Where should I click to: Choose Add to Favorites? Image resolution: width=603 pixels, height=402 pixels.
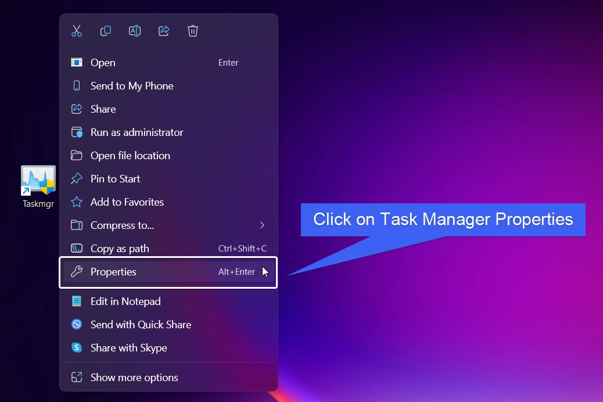168,202
